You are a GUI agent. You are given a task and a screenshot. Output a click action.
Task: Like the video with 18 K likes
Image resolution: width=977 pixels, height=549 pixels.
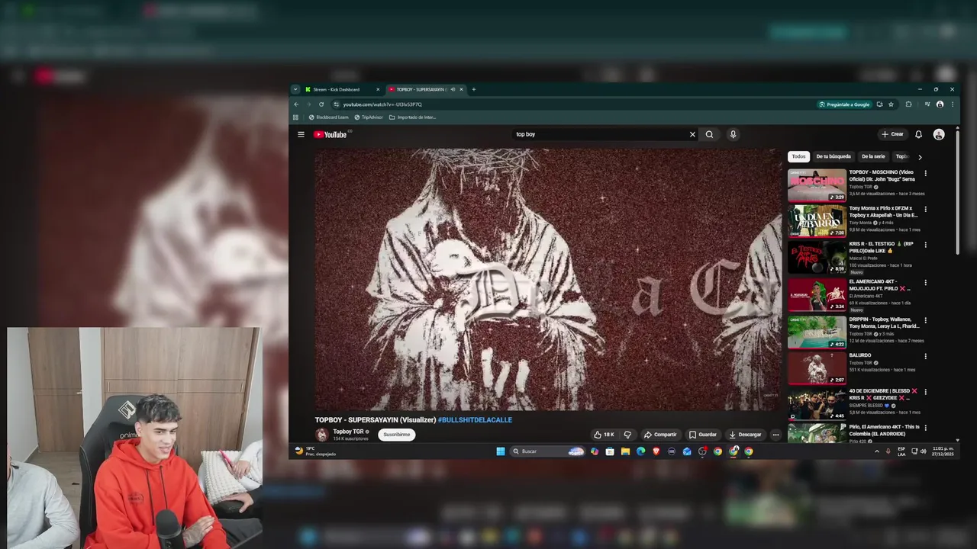pos(604,435)
